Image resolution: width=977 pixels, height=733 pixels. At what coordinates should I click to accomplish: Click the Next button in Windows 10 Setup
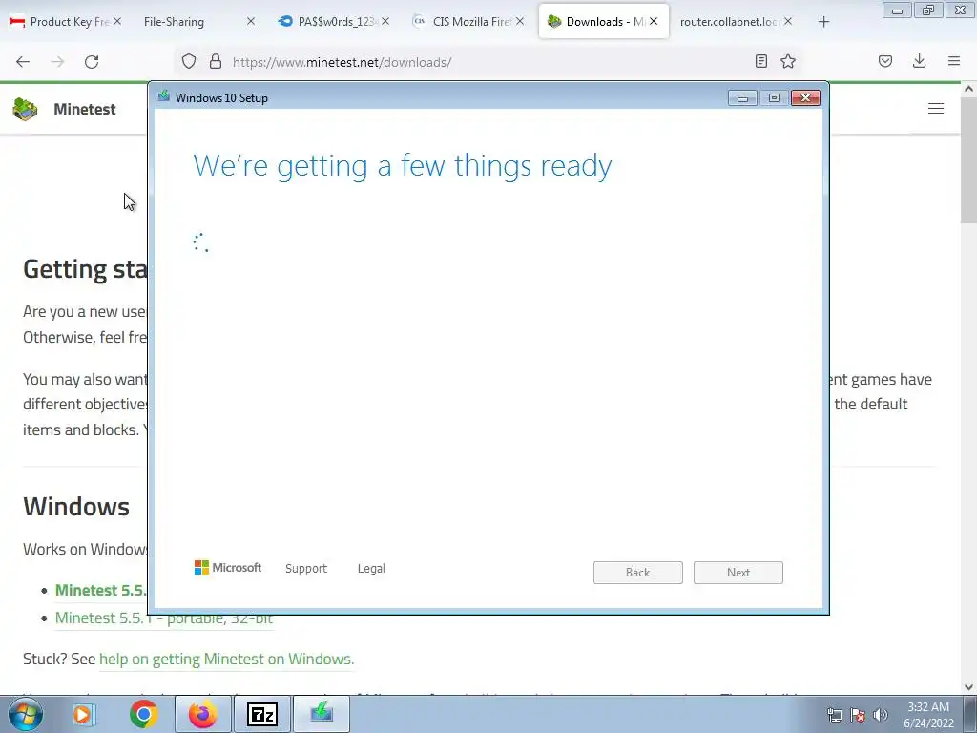coord(738,573)
